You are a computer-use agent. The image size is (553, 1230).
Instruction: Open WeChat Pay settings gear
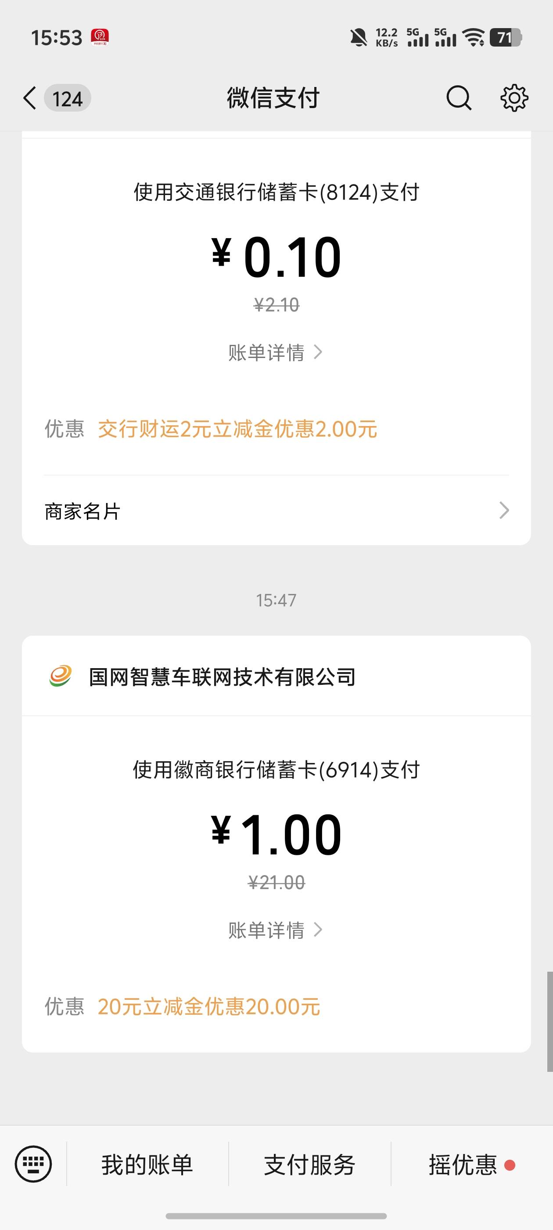point(514,98)
